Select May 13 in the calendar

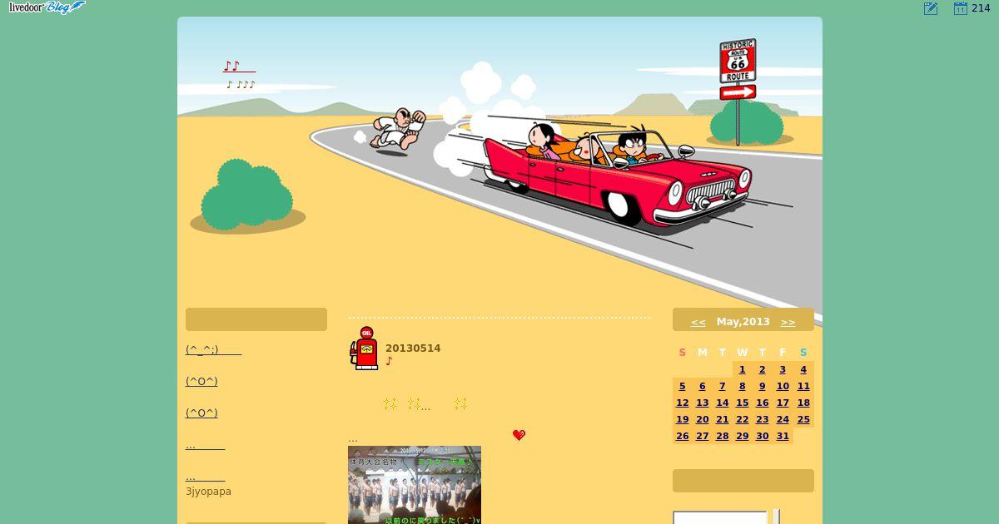coord(703,403)
